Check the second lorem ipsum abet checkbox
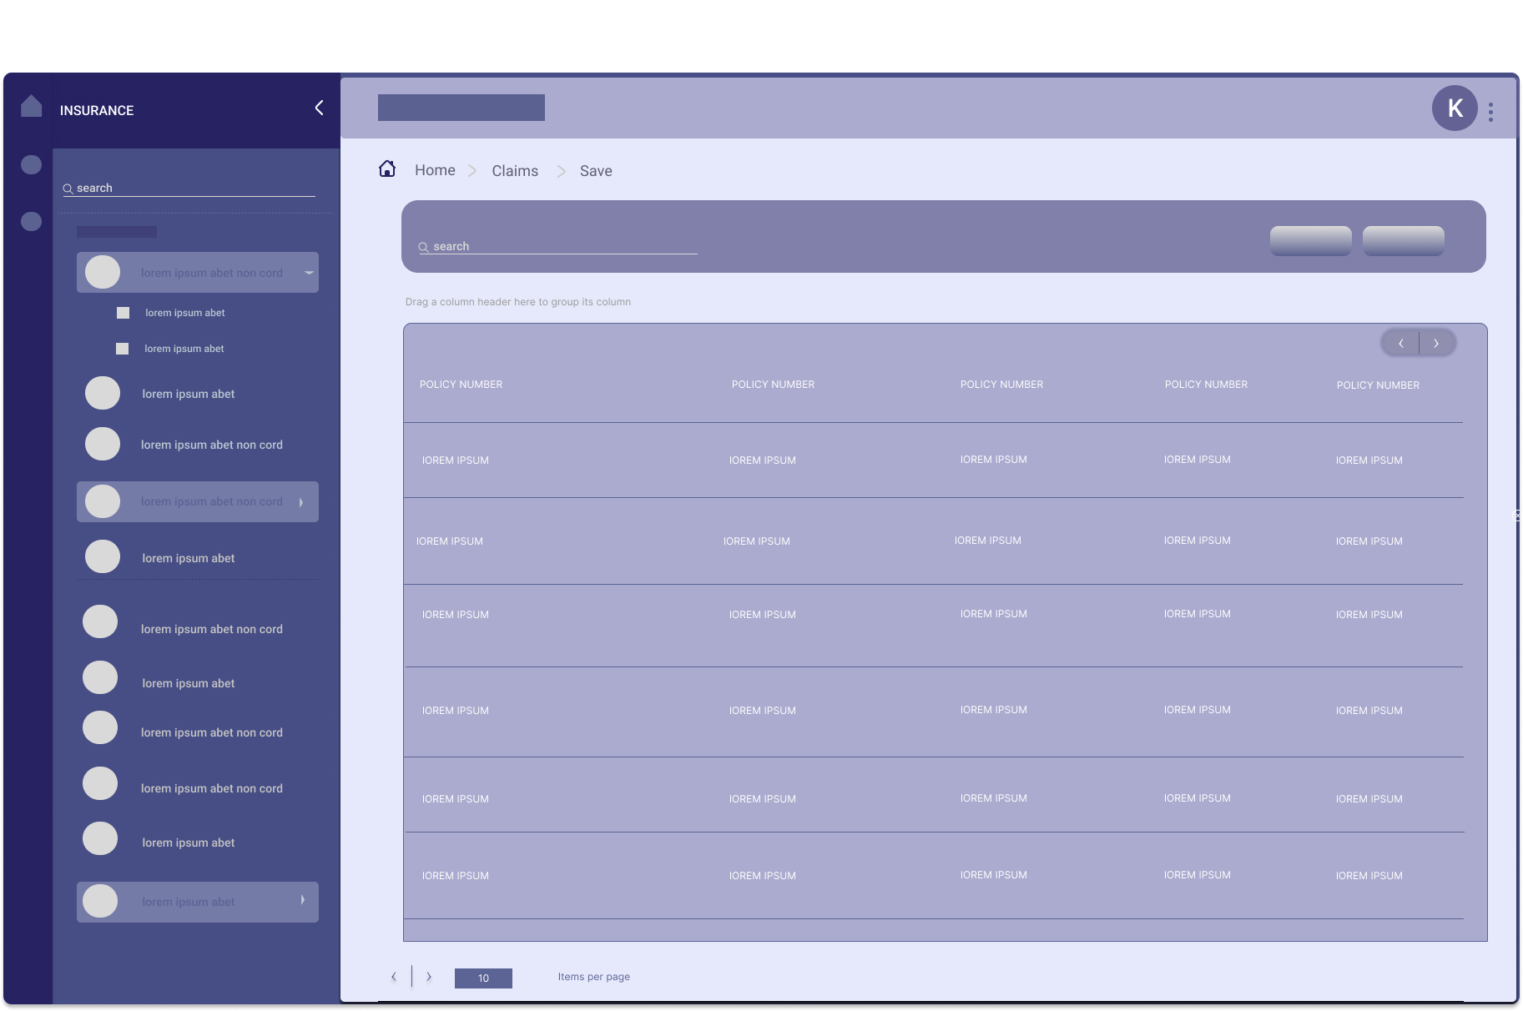Screen dimensions: 1523x1011 [x=124, y=349]
